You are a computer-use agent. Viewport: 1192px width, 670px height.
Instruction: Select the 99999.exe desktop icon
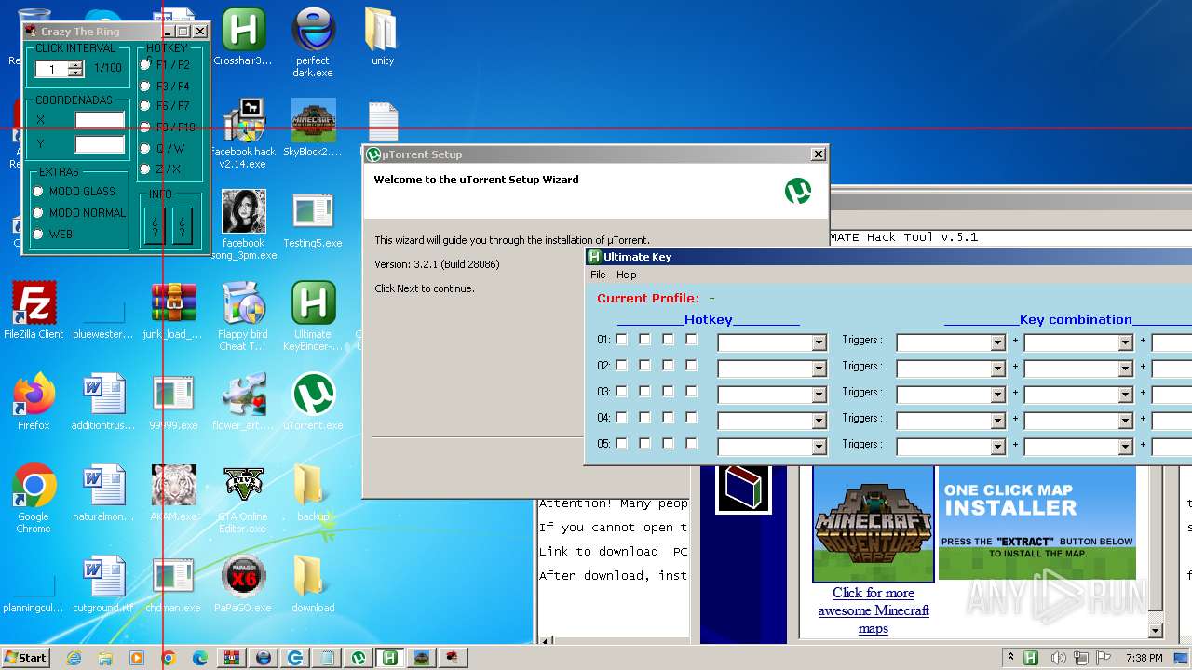tap(173, 402)
